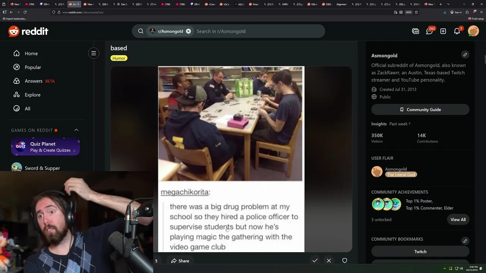This screenshot has height=273, width=486.
Task: Click the Public community type label
Action: click(385, 97)
